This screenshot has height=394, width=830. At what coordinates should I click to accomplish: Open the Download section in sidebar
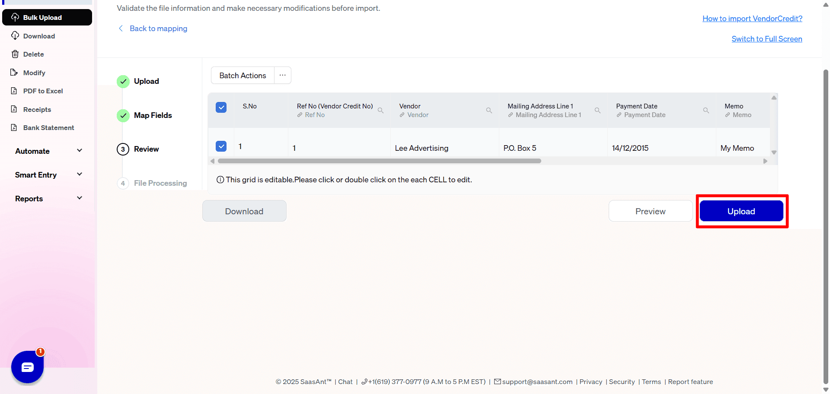(x=39, y=36)
